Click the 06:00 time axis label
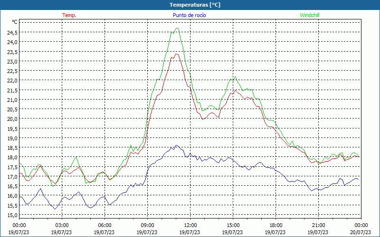 (x=104, y=226)
